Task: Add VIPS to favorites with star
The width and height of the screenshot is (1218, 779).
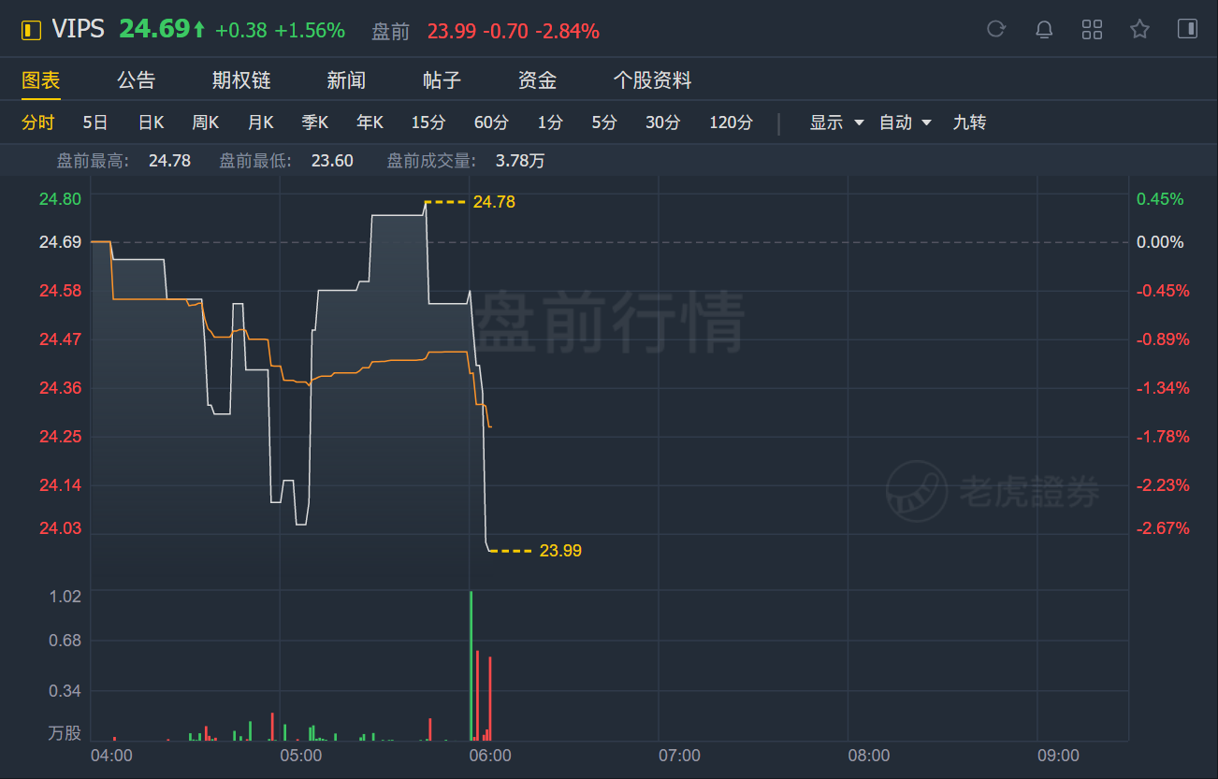Action: 1139,29
